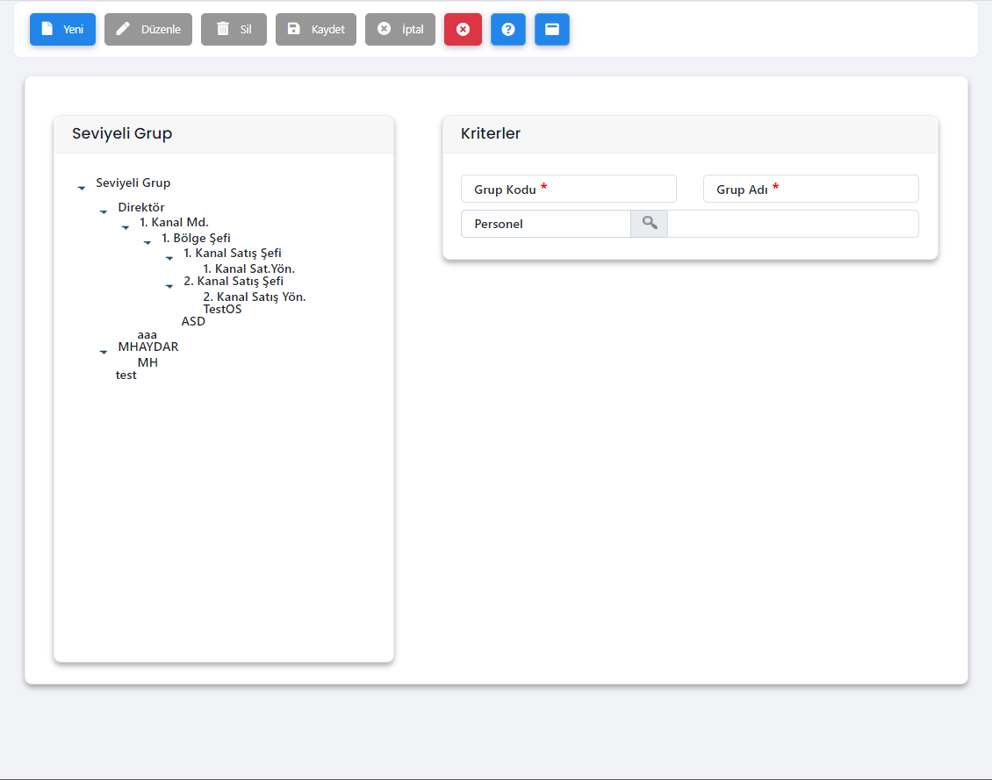
Task: Select the 1. Kanal Md. tree item
Action: tap(174, 223)
